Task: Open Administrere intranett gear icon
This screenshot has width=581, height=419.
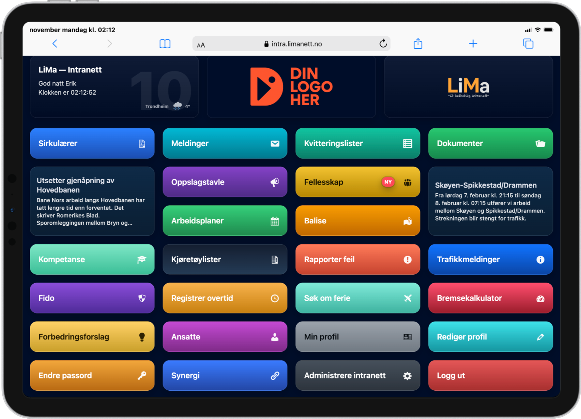Action: click(x=407, y=376)
